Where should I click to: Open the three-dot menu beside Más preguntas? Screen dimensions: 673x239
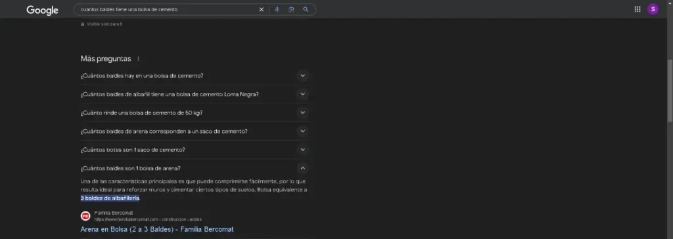click(x=138, y=58)
